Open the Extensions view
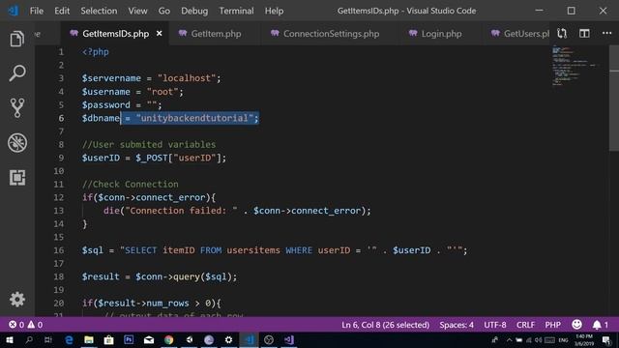Screen dimensions: 619x348 pyautogui.click(x=17, y=178)
